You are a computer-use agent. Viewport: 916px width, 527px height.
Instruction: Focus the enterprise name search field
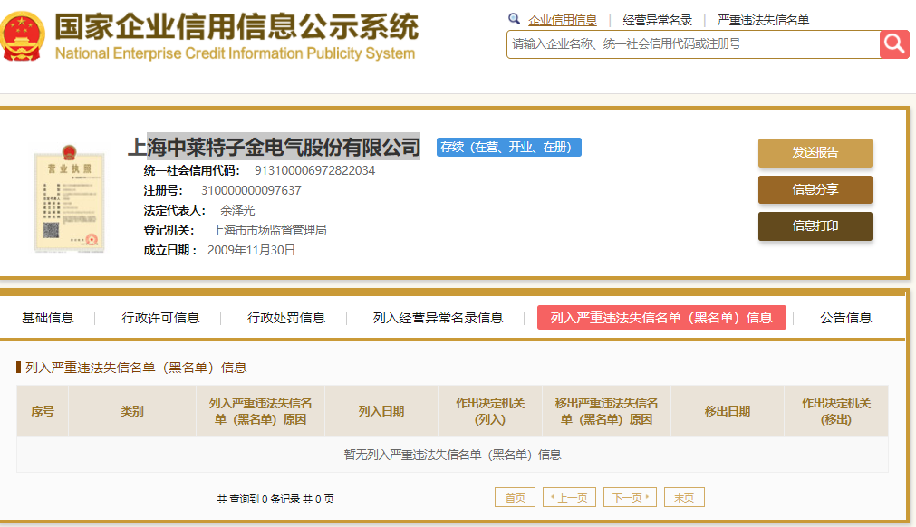pos(693,44)
